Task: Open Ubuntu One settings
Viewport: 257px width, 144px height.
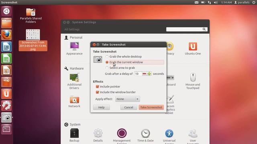Action: [193, 48]
